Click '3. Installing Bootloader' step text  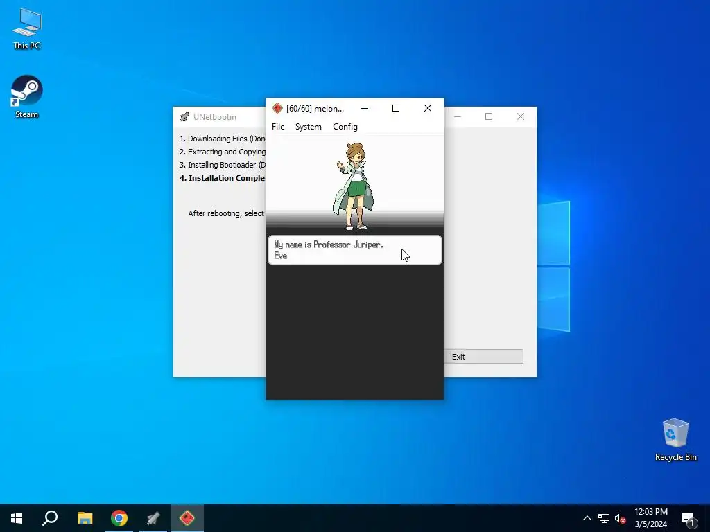pos(223,165)
